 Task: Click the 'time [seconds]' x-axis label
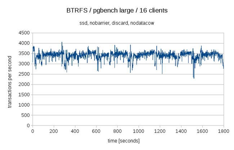click(x=128, y=140)
